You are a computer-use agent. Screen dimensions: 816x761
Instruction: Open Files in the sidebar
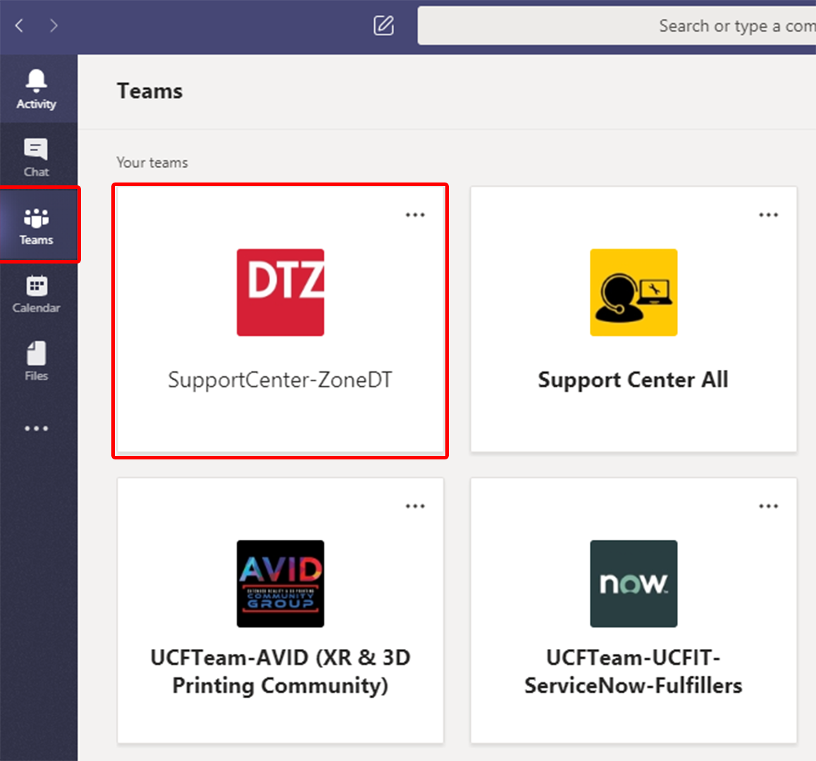click(x=36, y=361)
